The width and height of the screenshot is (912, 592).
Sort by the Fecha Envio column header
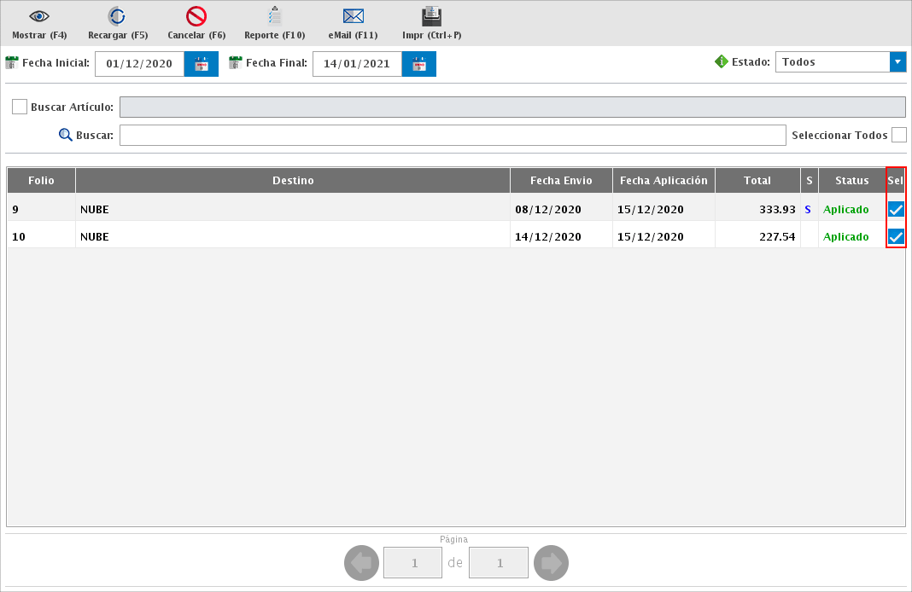(561, 180)
